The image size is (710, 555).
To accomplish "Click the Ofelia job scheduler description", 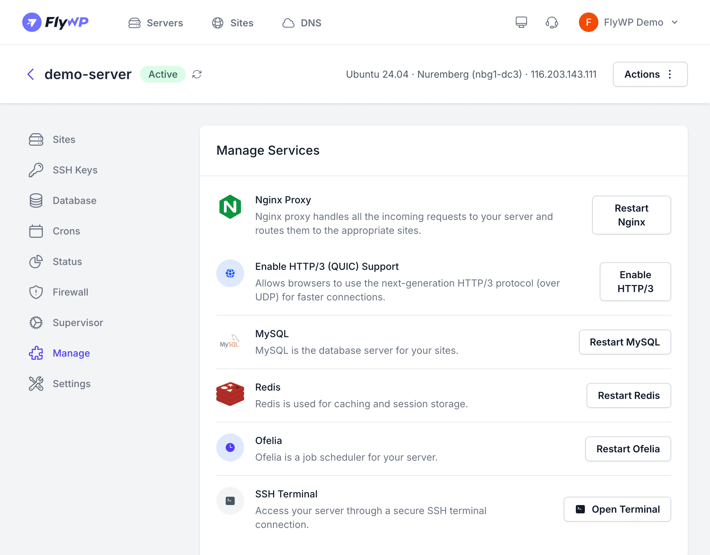I will pyautogui.click(x=346, y=457).
